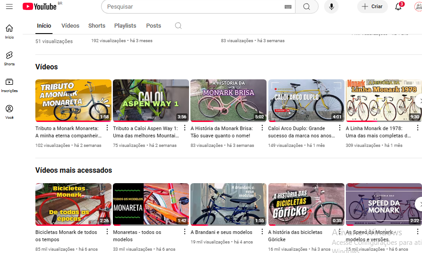This screenshot has height=253, width=422.
Task: Open title 'A história das bicicletas Göricke'
Action: 295,236
